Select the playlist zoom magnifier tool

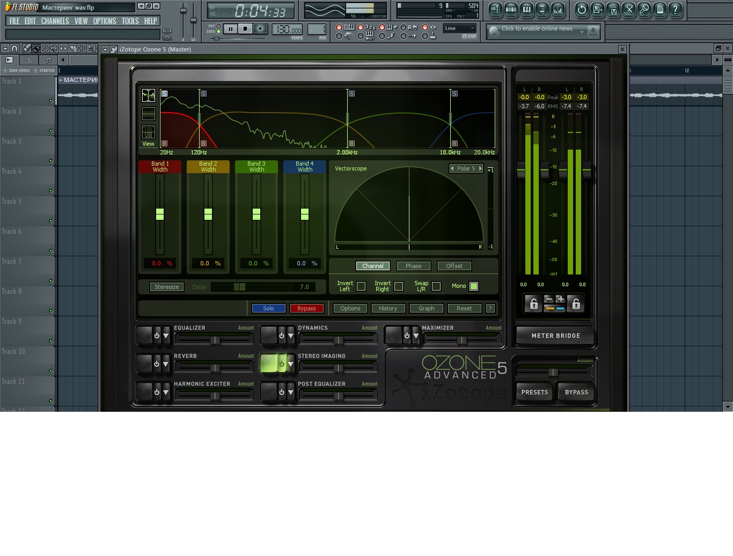pyautogui.click(x=91, y=49)
